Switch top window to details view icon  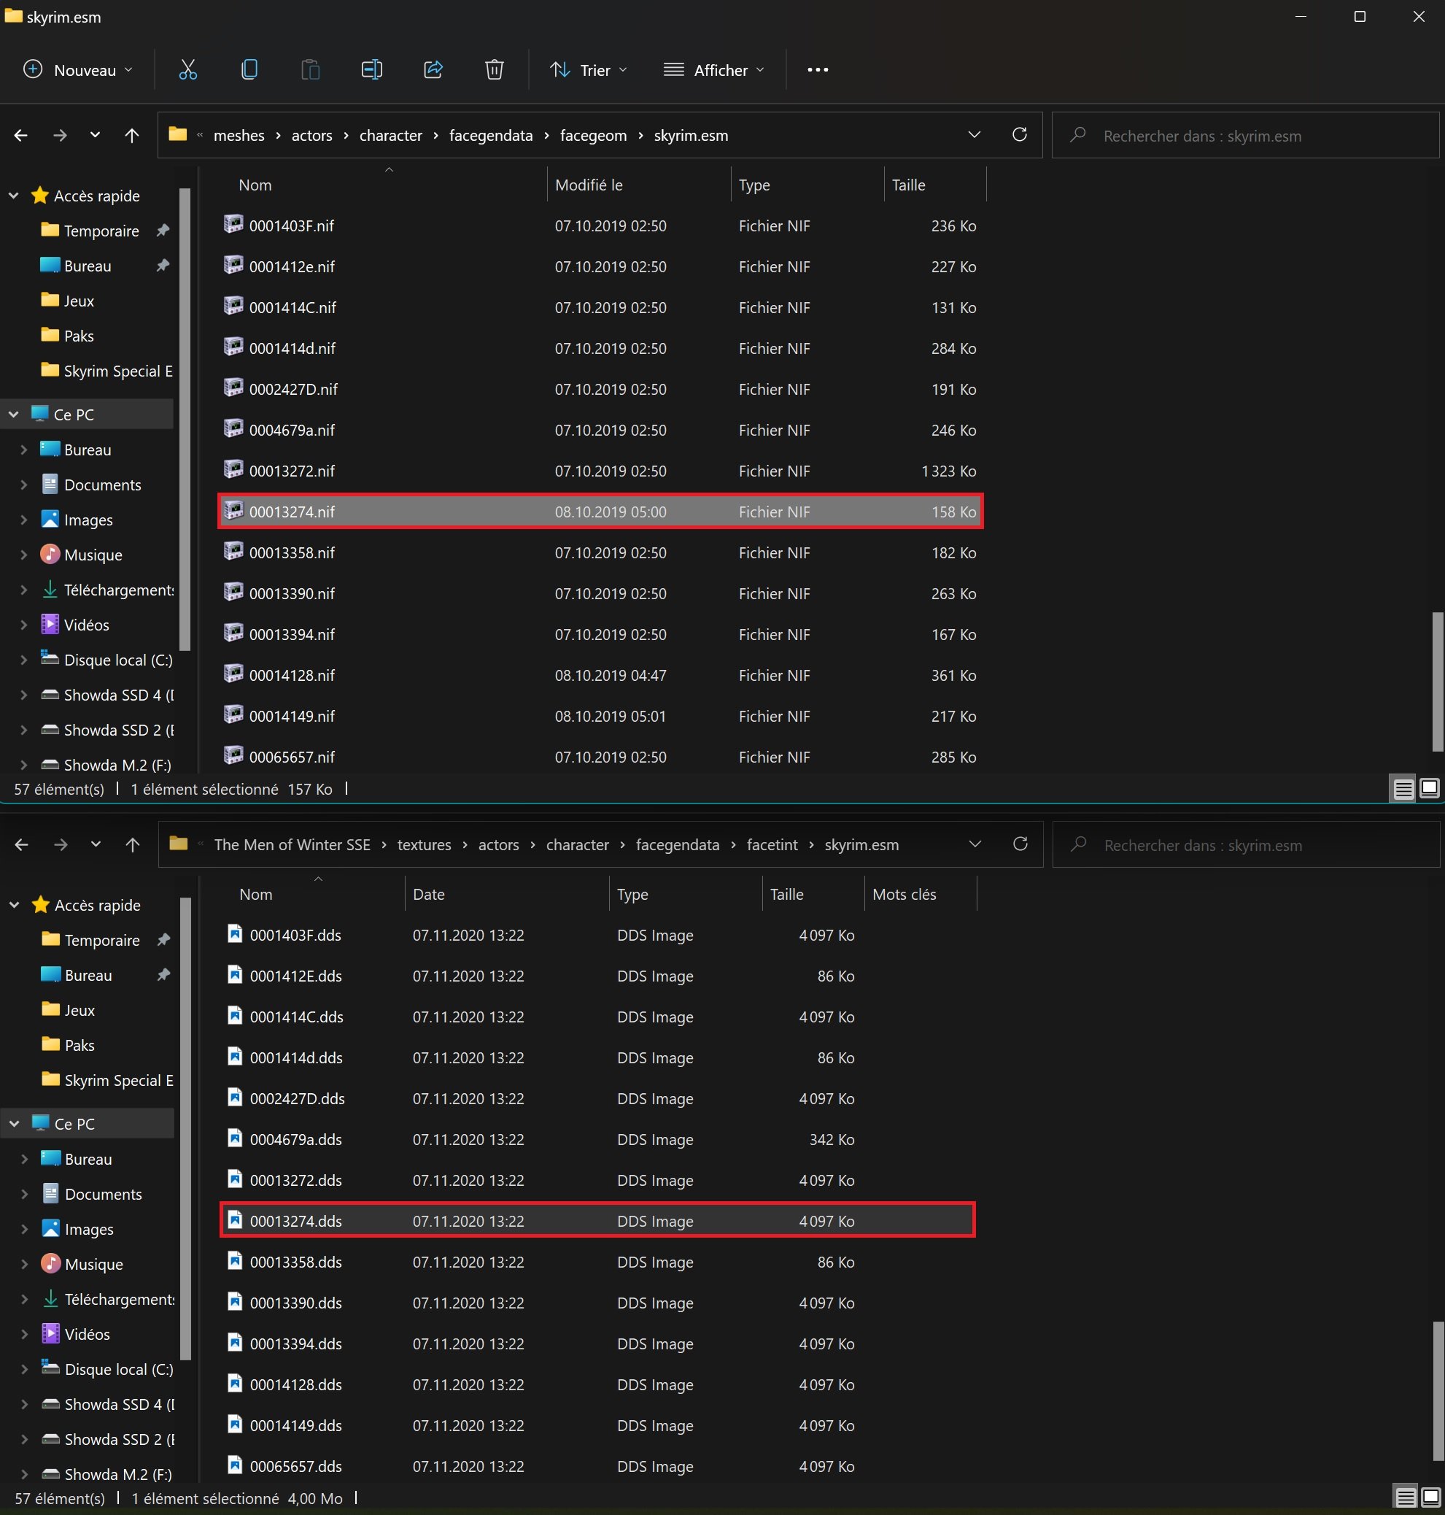1403,788
